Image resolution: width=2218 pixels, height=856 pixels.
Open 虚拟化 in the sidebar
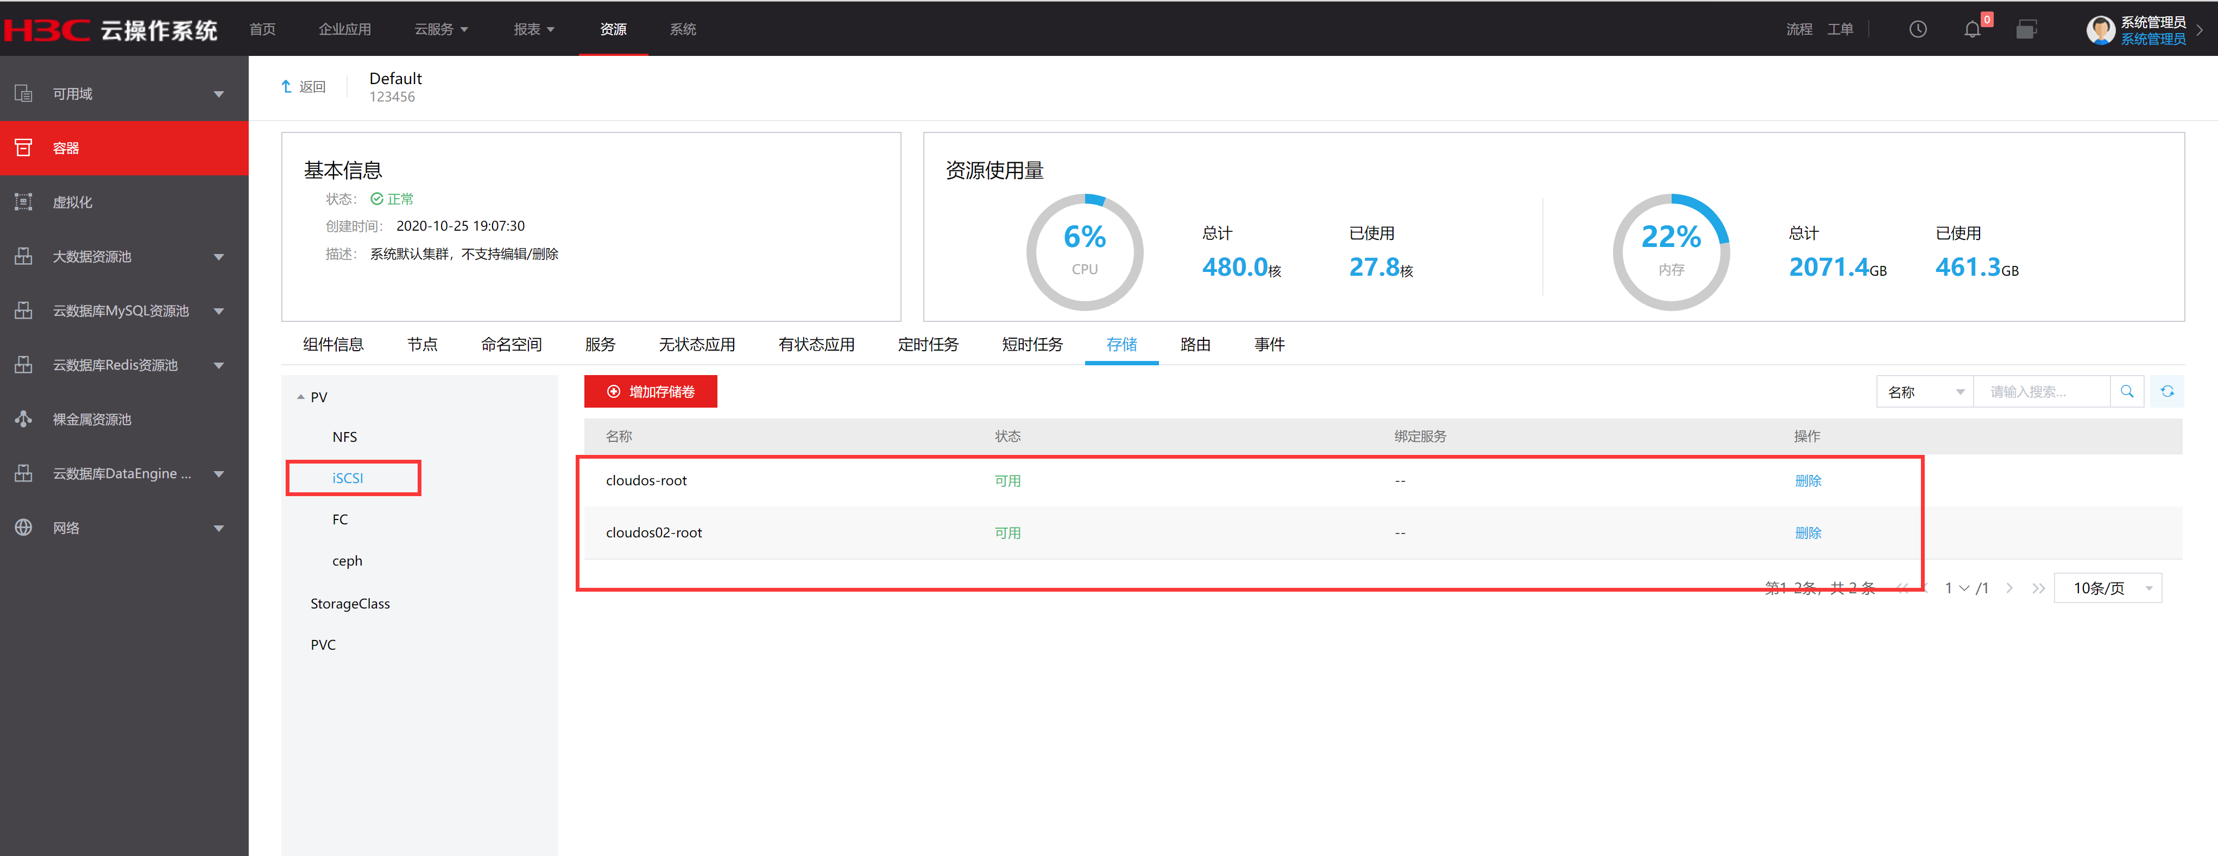tap(72, 203)
